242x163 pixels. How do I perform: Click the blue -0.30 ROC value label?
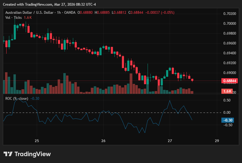tap(228, 120)
